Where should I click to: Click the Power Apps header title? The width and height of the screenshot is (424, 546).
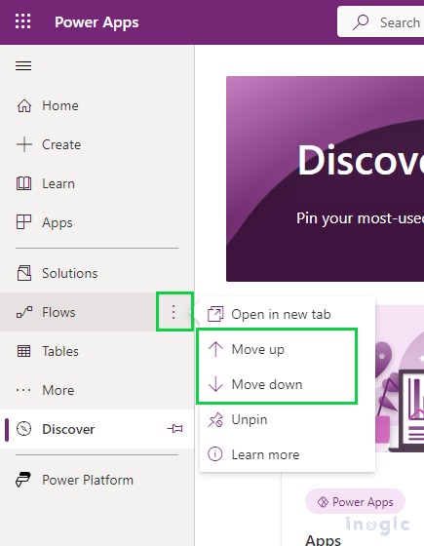pyautogui.click(x=96, y=22)
